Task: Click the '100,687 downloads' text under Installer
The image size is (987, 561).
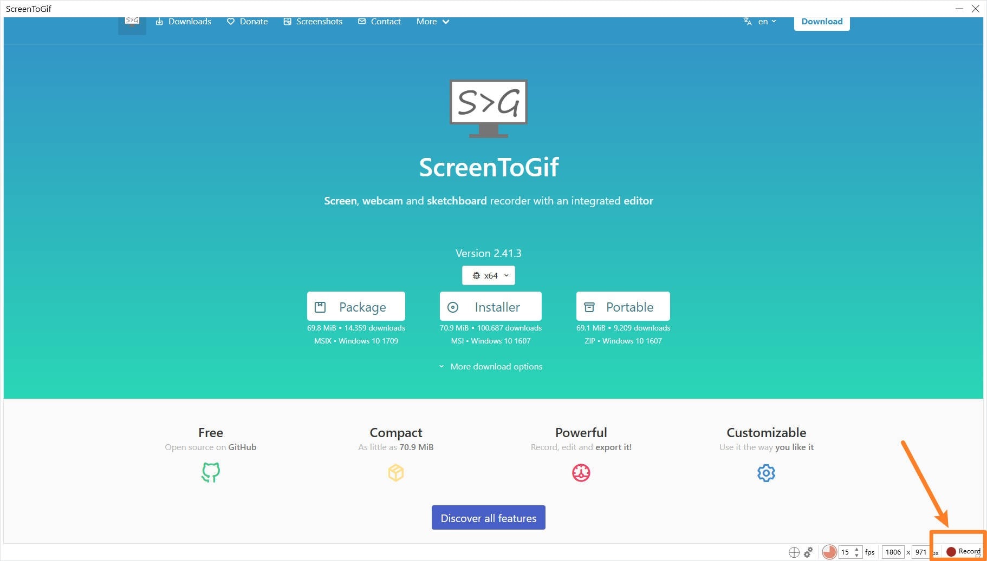Action: [x=509, y=328]
